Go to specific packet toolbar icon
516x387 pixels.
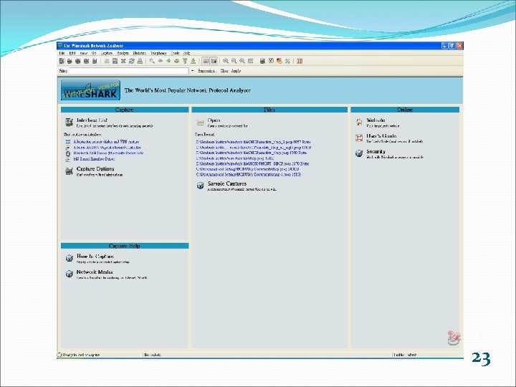(x=177, y=61)
